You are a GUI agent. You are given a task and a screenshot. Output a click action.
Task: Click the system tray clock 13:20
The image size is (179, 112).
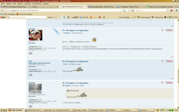(176, 110)
